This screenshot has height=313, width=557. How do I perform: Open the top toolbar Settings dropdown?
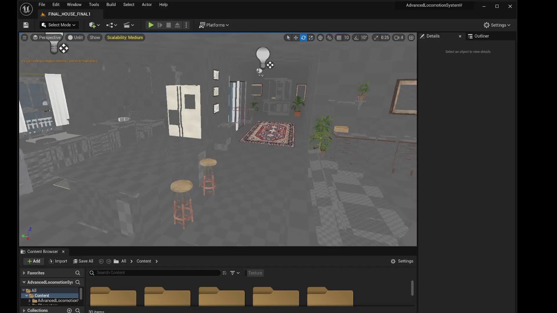497,25
